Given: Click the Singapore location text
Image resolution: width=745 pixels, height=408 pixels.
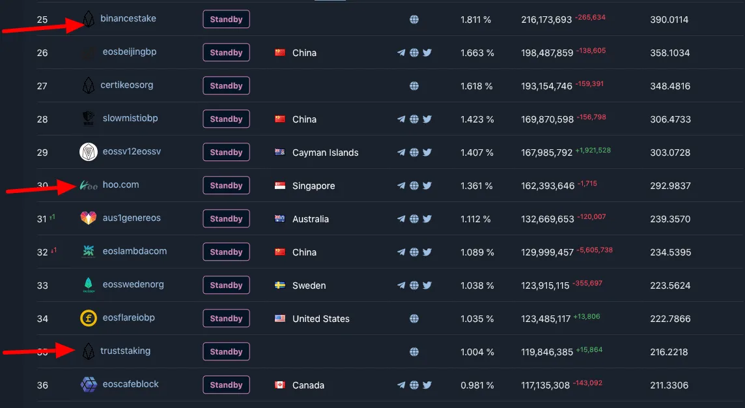Looking at the screenshot, I should [x=314, y=186].
